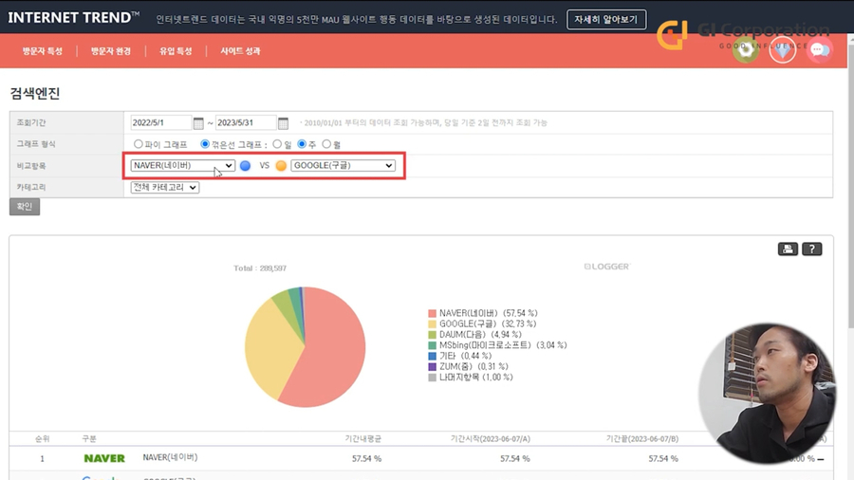854x480 pixels.
Task: Click the 확인 button
Action: [25, 207]
